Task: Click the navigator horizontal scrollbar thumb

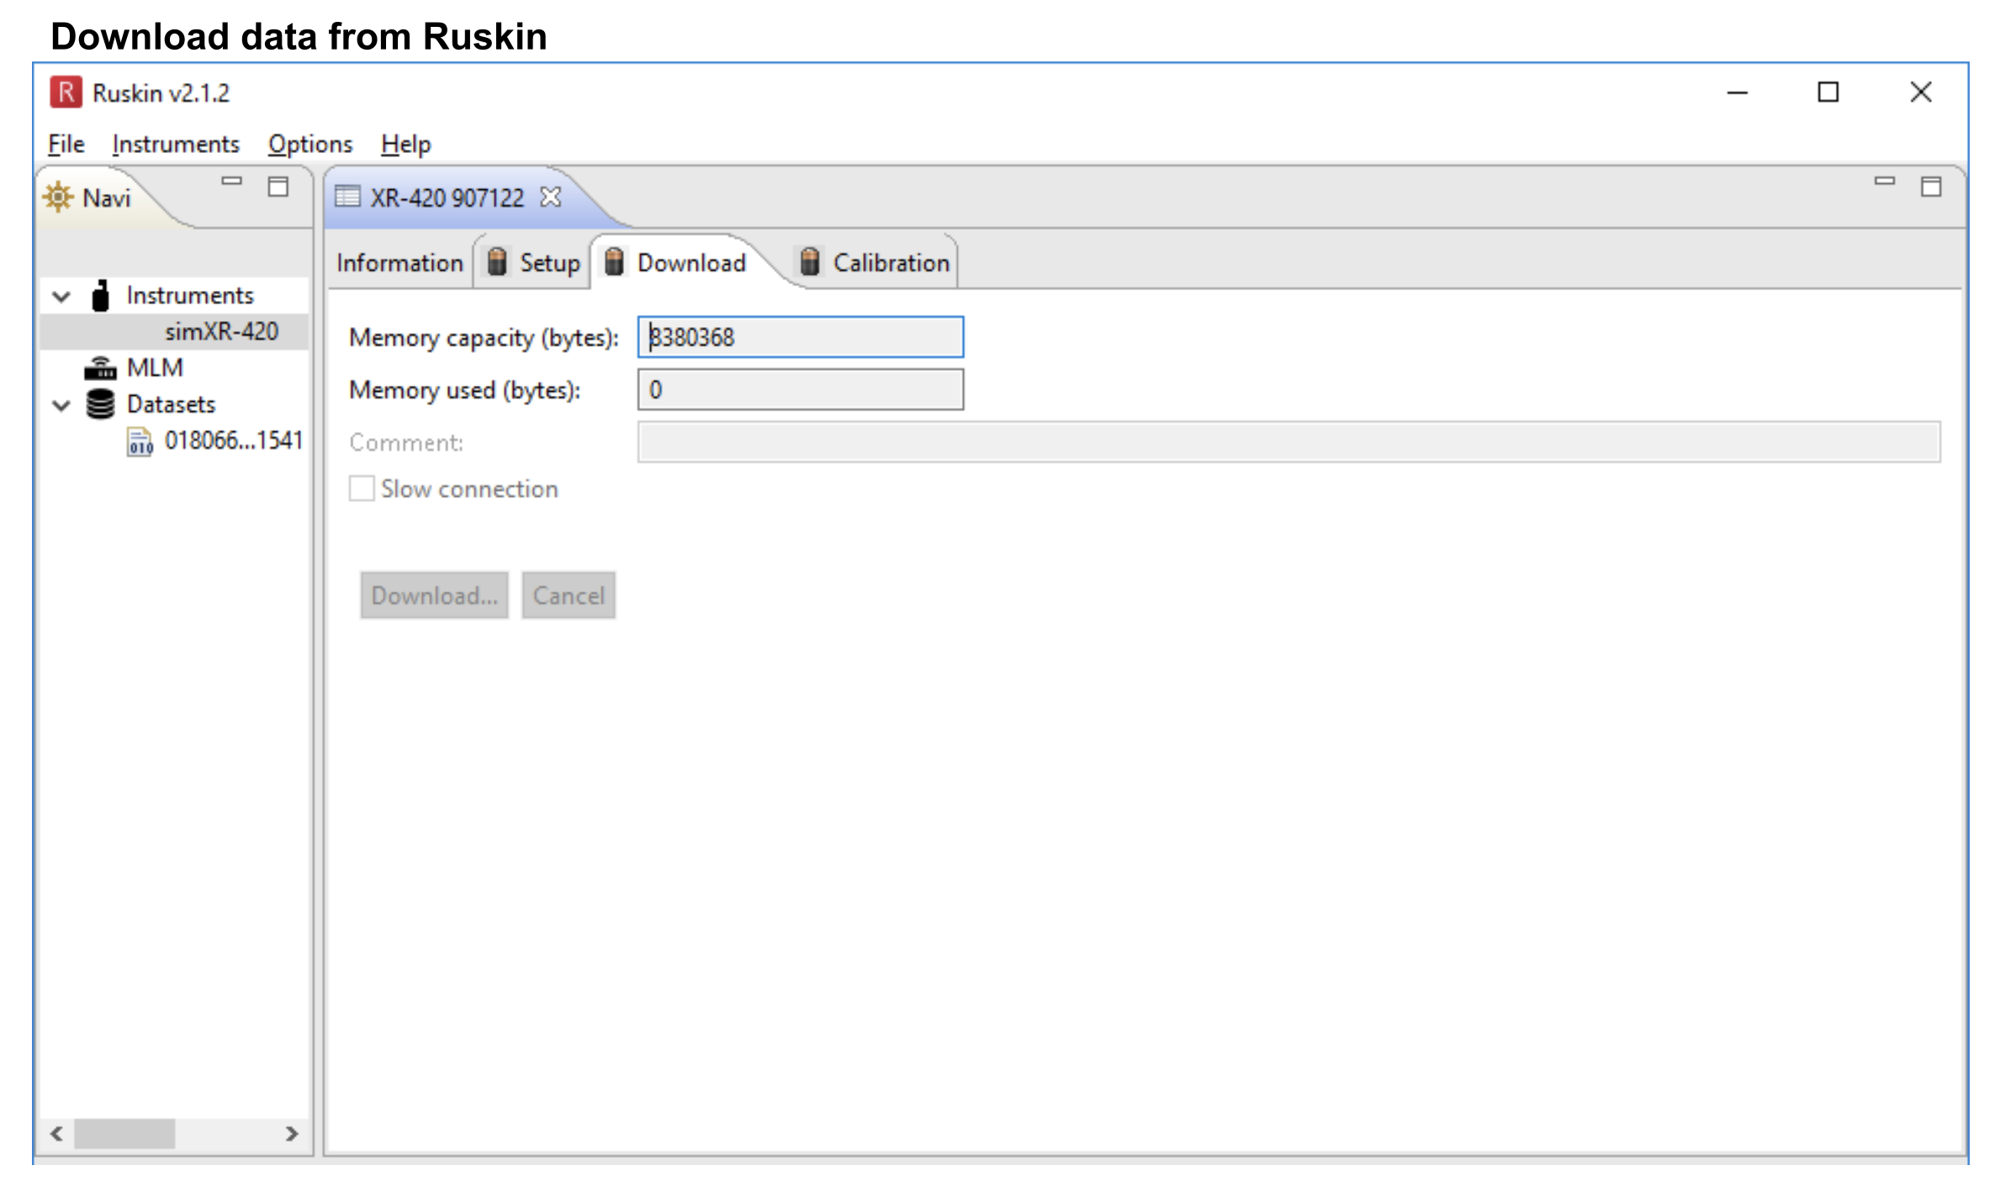Action: pyautogui.click(x=124, y=1133)
